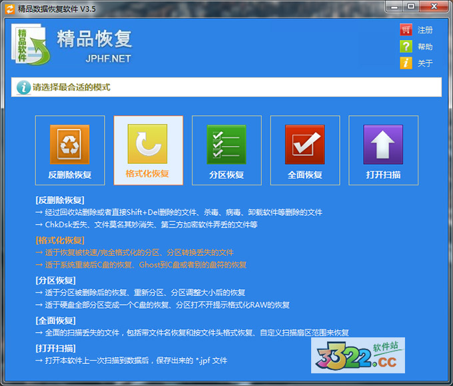453x386 pixels.
Task: Click the 全面的扫描丢失的文件 description line
Action: click(192, 333)
